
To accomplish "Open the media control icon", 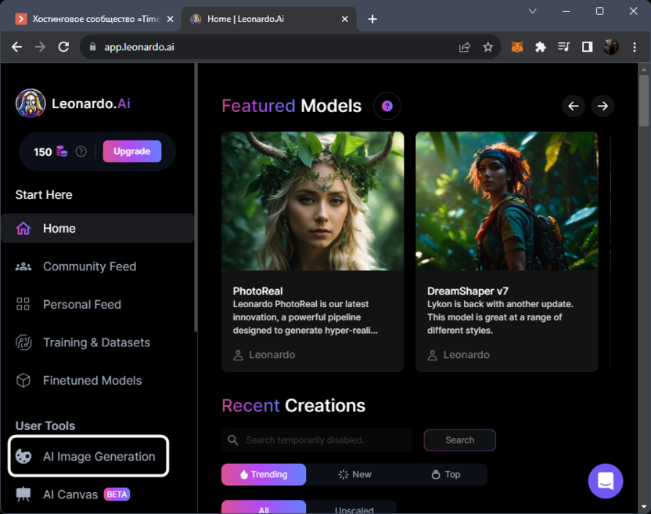I will [x=564, y=47].
